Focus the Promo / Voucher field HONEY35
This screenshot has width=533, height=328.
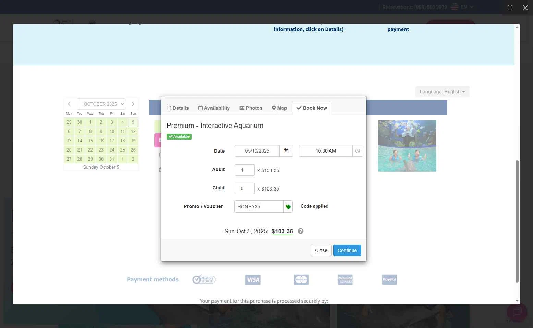click(x=259, y=207)
